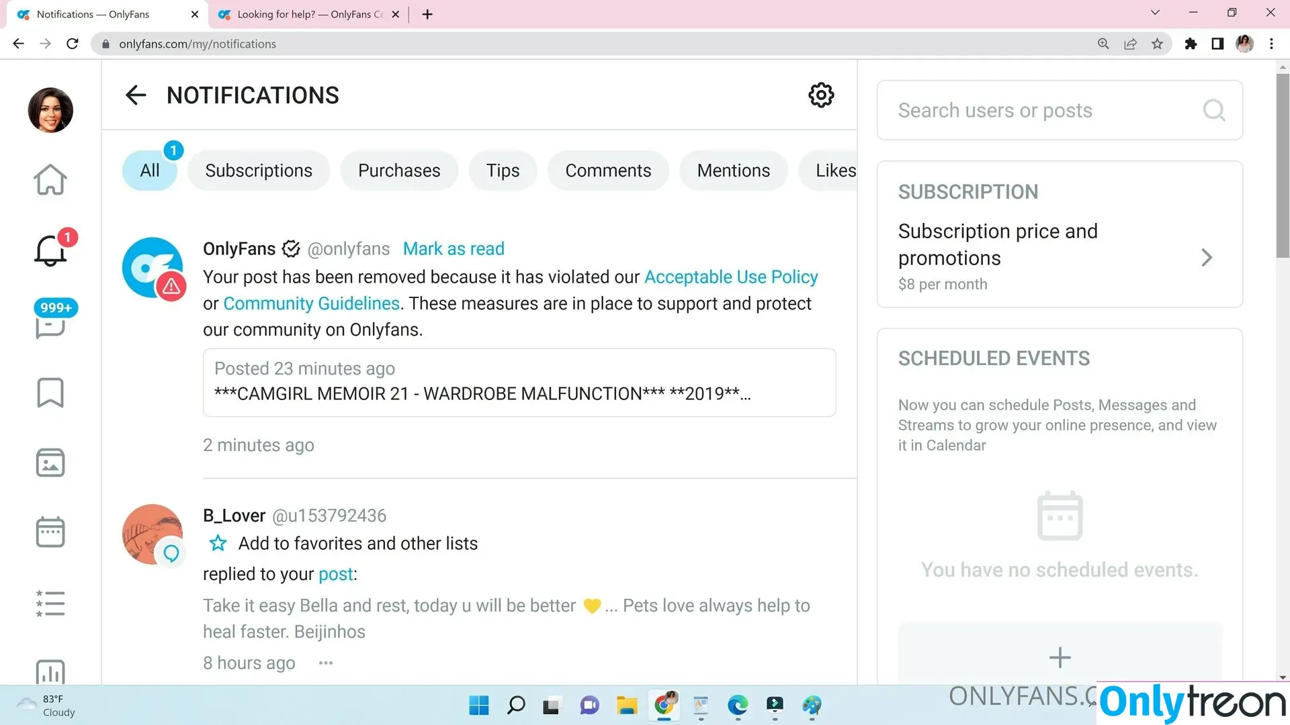The height and width of the screenshot is (725, 1290).
Task: Open the @u153792436 handle
Action: (329, 516)
